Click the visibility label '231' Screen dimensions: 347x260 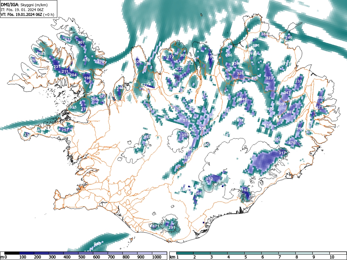click(57, 67)
